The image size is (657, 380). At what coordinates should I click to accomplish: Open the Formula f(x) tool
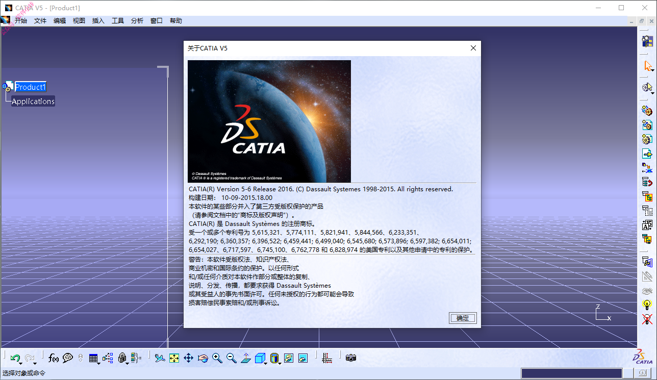54,358
